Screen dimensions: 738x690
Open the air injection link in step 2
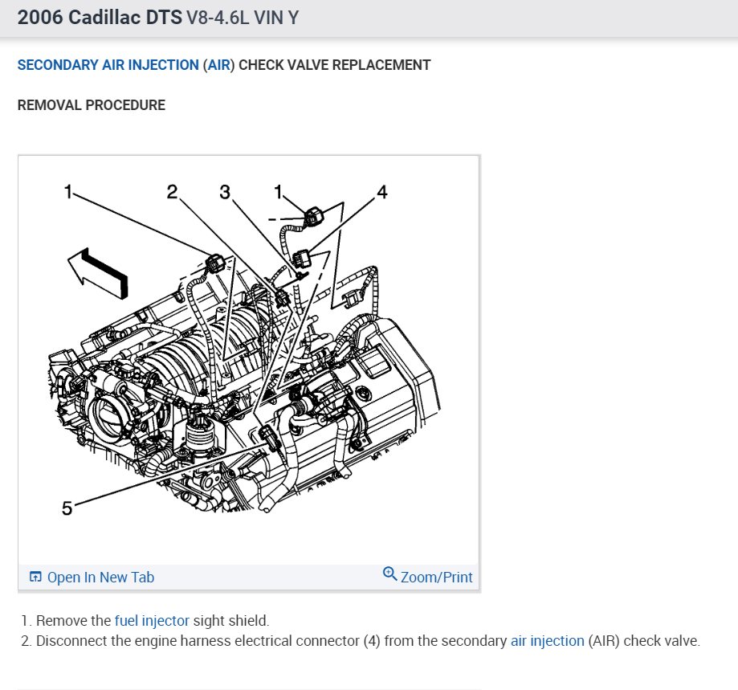[548, 640]
